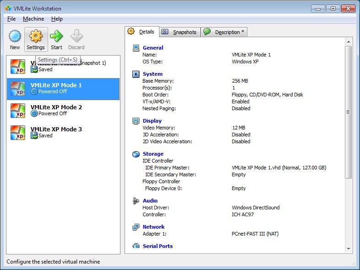The image size is (360, 270).
Task: Click the status bar configure message
Action: click(53, 262)
